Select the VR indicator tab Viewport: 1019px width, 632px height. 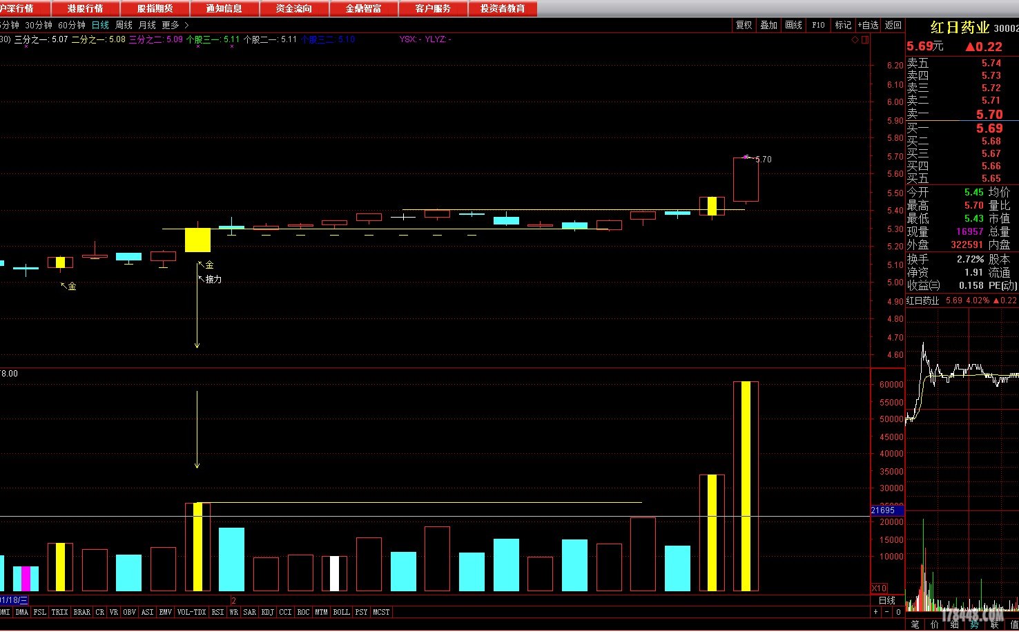pyautogui.click(x=114, y=612)
